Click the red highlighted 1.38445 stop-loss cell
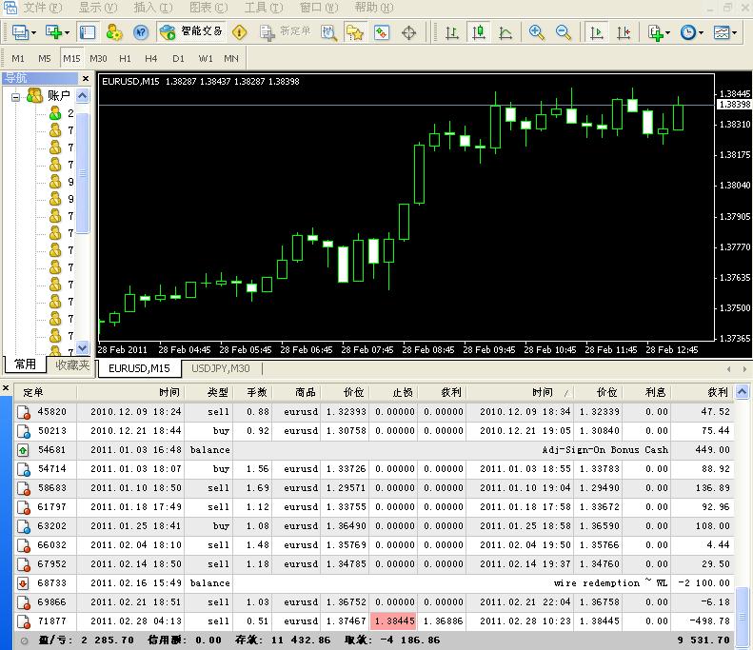This screenshot has width=753, height=650. 392,620
